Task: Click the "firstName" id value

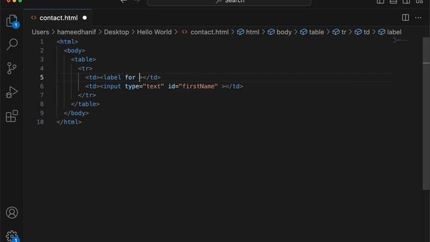Action: coord(198,86)
